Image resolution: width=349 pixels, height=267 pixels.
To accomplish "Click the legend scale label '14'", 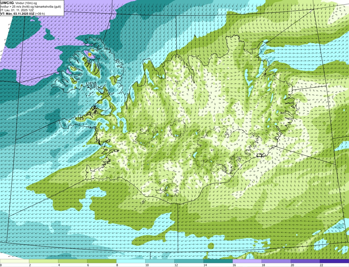I will coord(205,265).
